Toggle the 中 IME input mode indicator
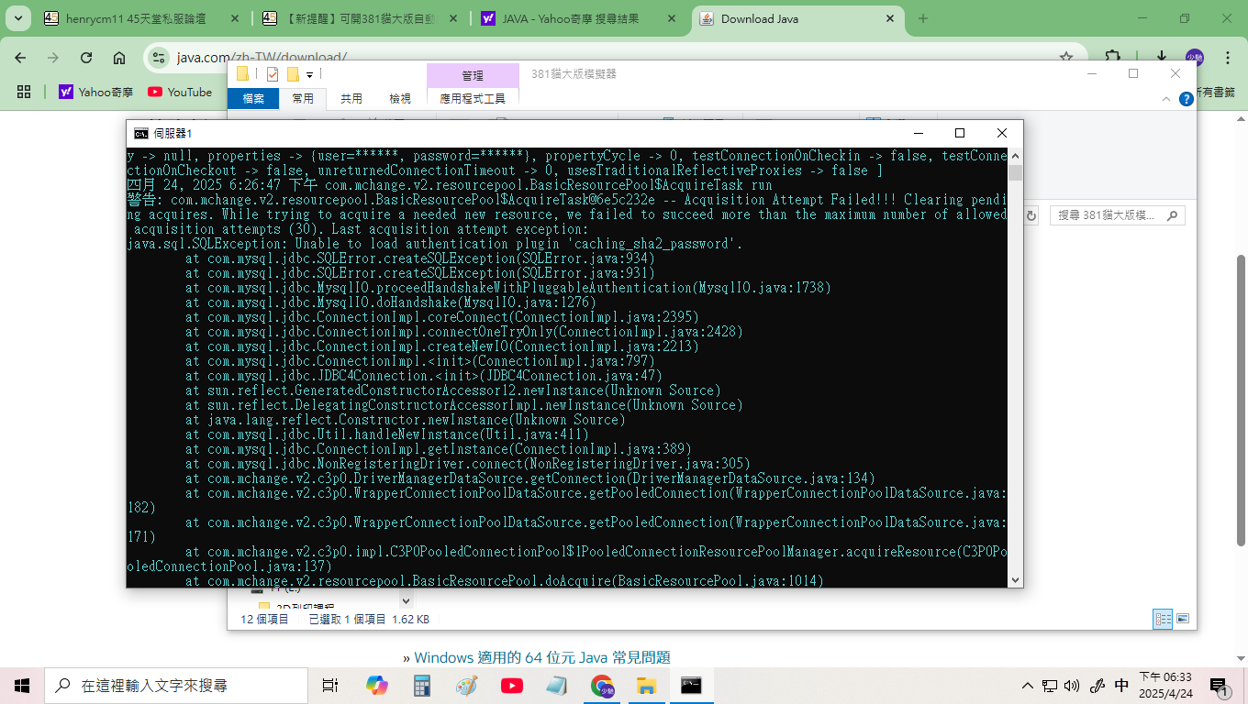Viewport: 1248px width, 704px height. pyautogui.click(x=1121, y=686)
